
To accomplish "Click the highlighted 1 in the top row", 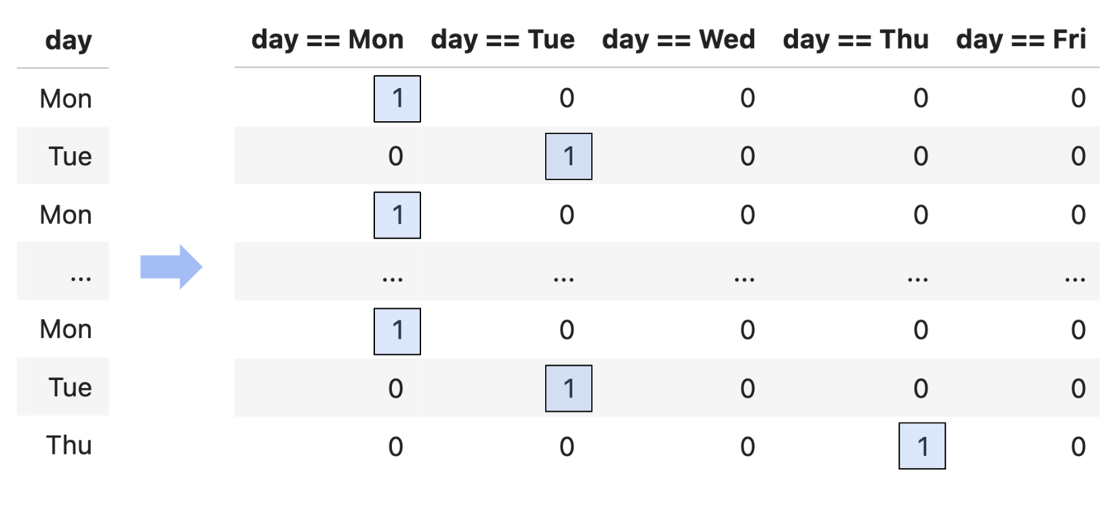I will [397, 99].
